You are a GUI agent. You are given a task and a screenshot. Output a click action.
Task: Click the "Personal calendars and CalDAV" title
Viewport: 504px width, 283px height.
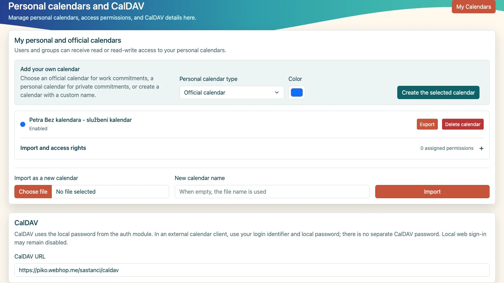tap(76, 6)
